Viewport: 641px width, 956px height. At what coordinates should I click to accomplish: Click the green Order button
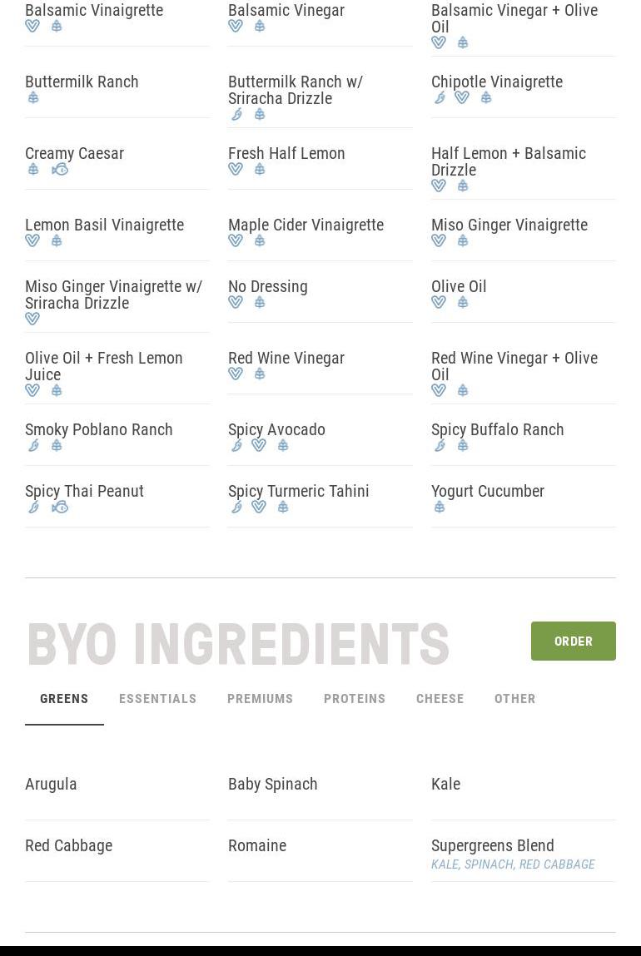[574, 641]
